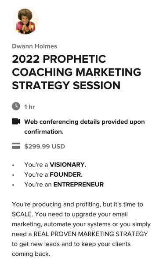Select the Dwann Holmes host name
Screen dimensions: 159x265
[x=35, y=46]
